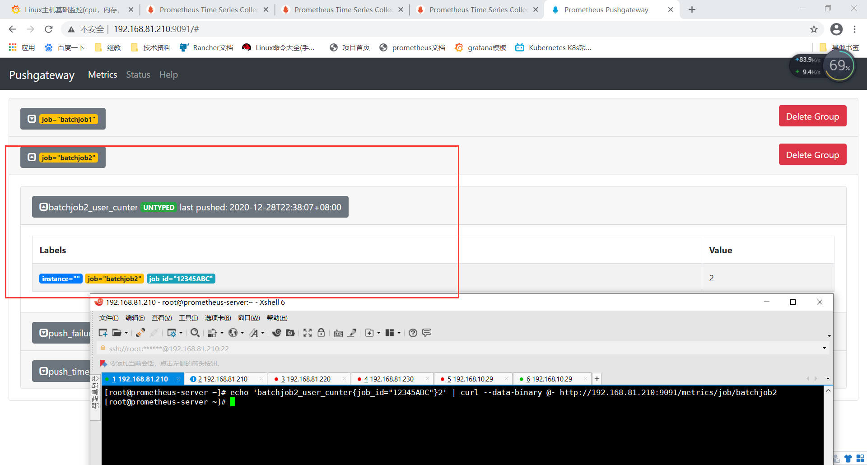Viewport: 867px width, 465px height.
Task: Delete Group for job batchjob1
Action: pos(812,116)
